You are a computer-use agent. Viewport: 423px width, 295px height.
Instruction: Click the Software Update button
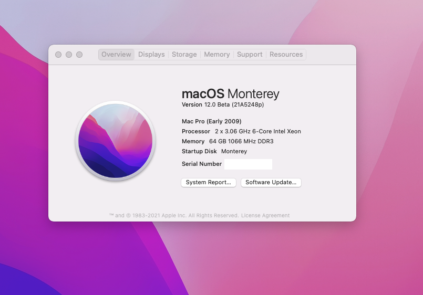tap(271, 182)
